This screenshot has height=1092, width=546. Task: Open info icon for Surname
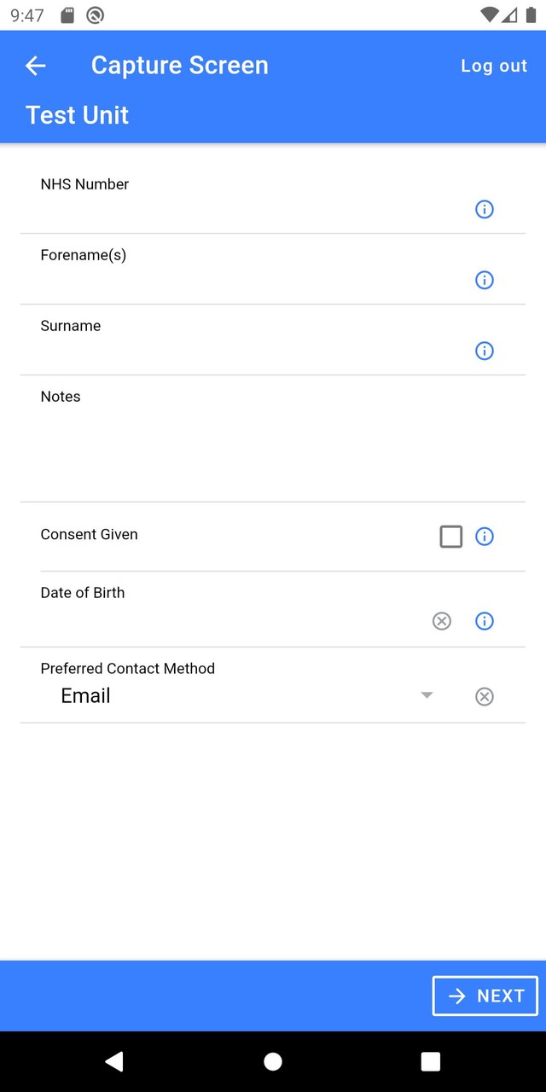tap(484, 351)
